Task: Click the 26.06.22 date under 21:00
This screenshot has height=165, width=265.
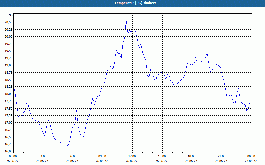Action: point(221,161)
